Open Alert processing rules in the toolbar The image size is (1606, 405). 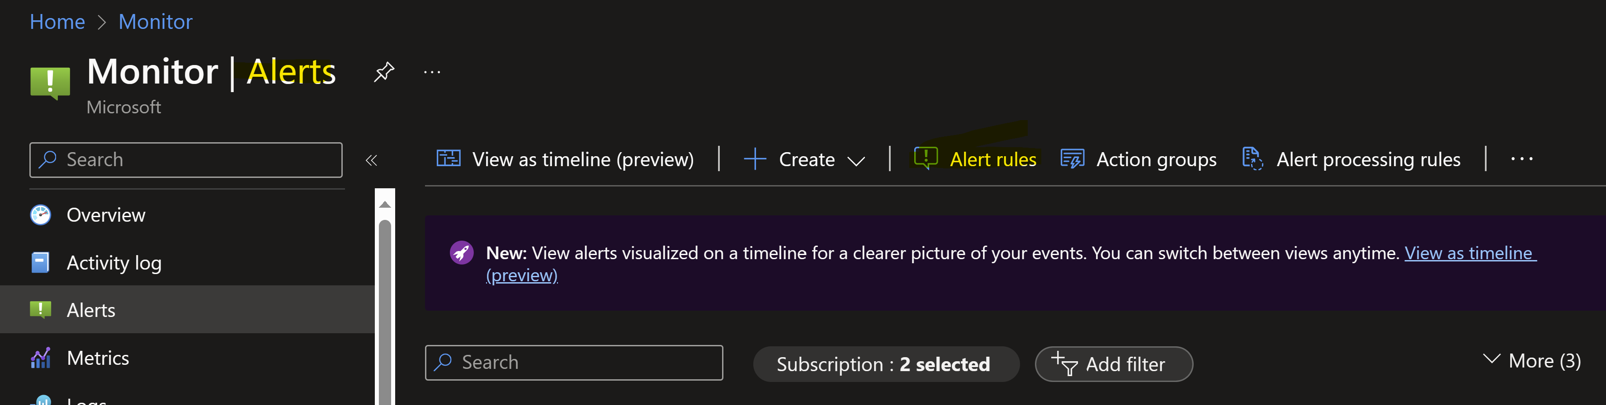pos(1351,159)
